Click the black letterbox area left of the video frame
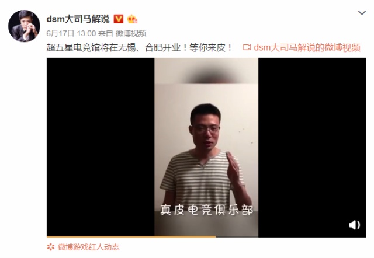Image resolution: width=374 pixels, height=258 pixels. coord(101,147)
